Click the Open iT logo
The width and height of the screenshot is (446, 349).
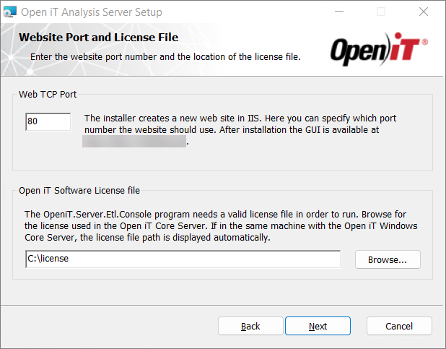tap(379, 49)
